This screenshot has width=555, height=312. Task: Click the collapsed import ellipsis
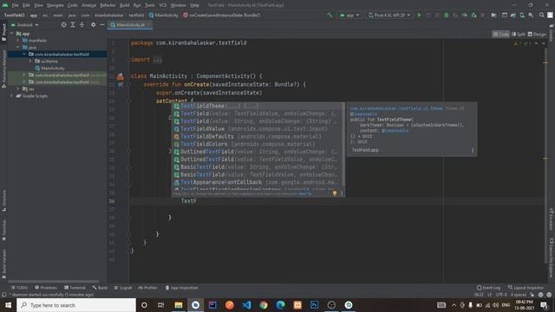[158, 60]
